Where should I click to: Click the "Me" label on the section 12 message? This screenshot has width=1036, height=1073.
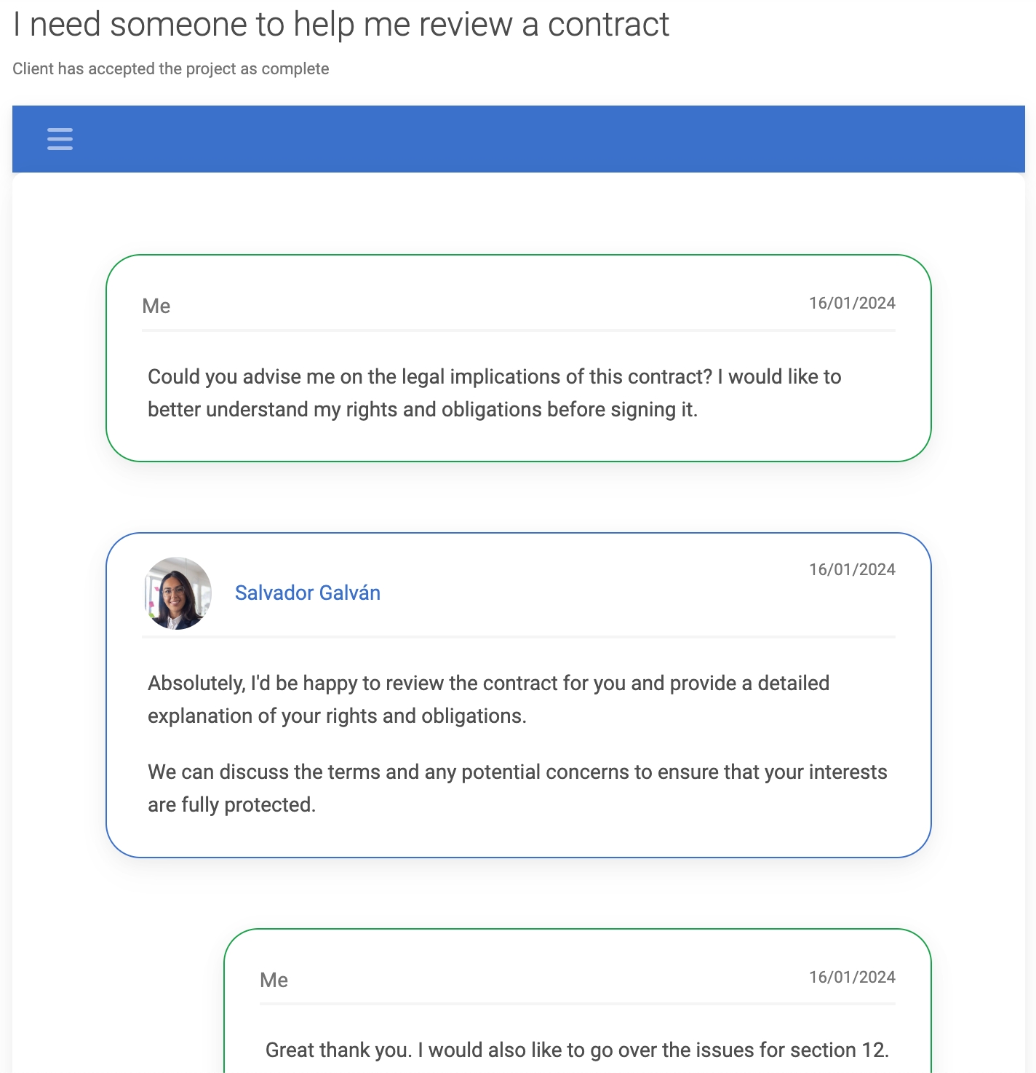pos(274,981)
